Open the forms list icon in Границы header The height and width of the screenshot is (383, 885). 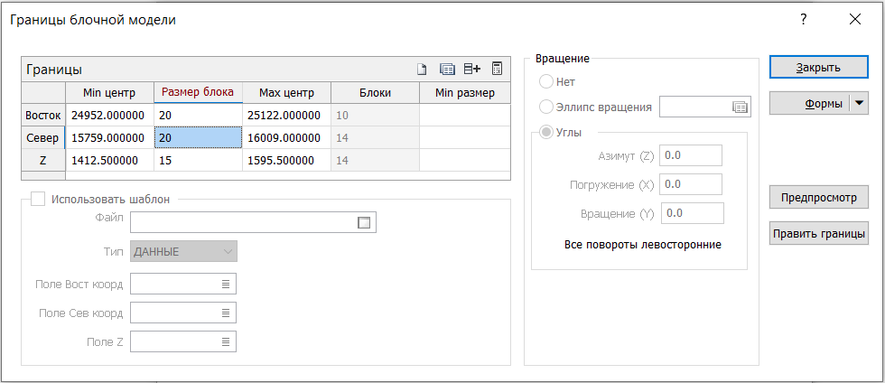(447, 70)
